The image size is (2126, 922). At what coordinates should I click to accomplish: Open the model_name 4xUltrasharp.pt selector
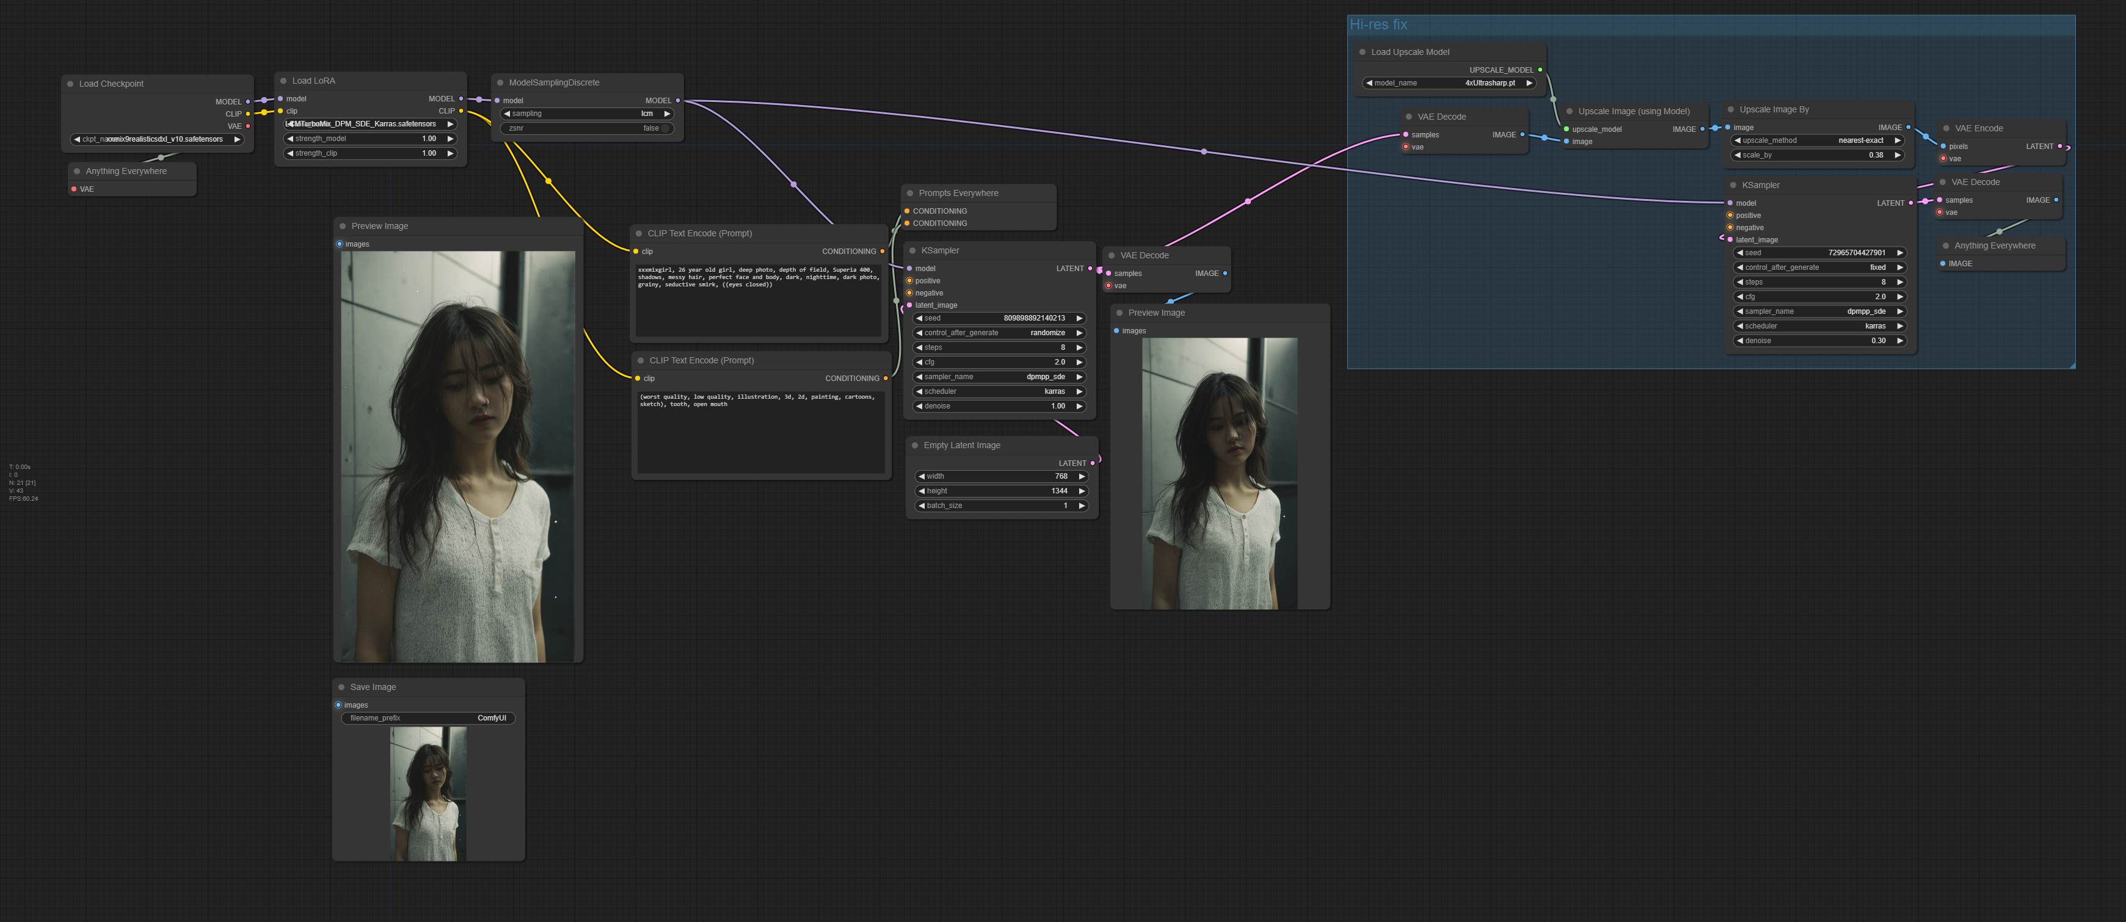click(x=1449, y=84)
